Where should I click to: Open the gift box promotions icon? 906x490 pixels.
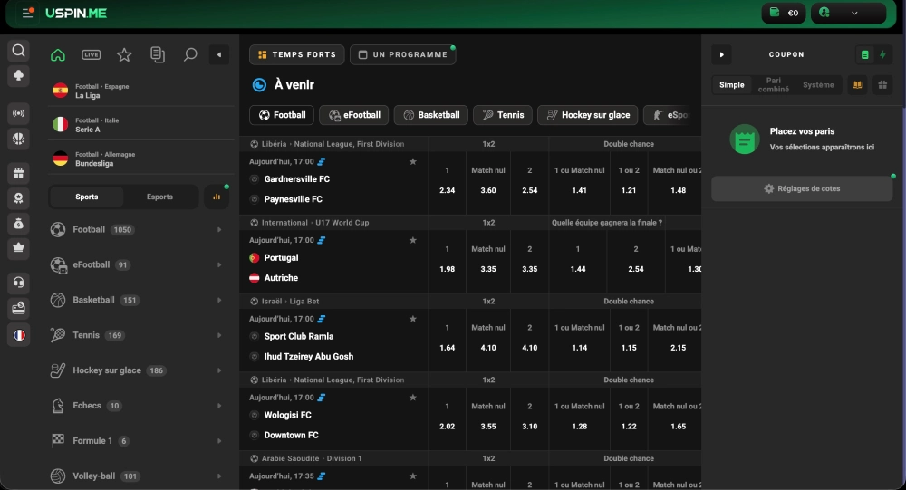(18, 173)
